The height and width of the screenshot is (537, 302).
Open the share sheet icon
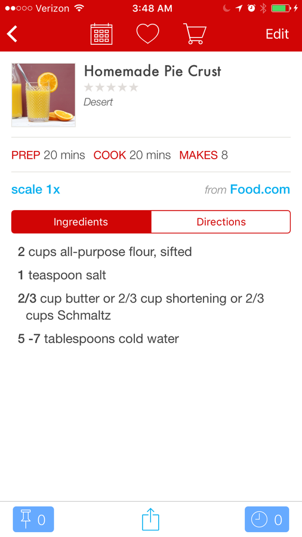pos(150,519)
